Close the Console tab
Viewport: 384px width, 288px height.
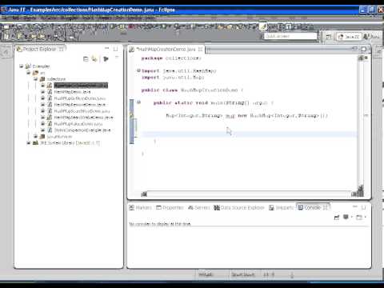click(x=325, y=207)
